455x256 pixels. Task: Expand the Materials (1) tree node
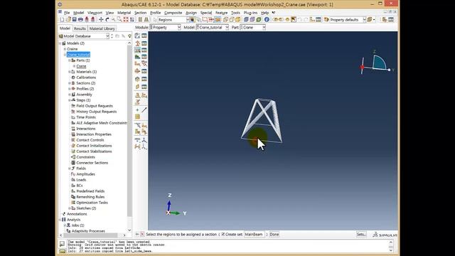[70, 72]
